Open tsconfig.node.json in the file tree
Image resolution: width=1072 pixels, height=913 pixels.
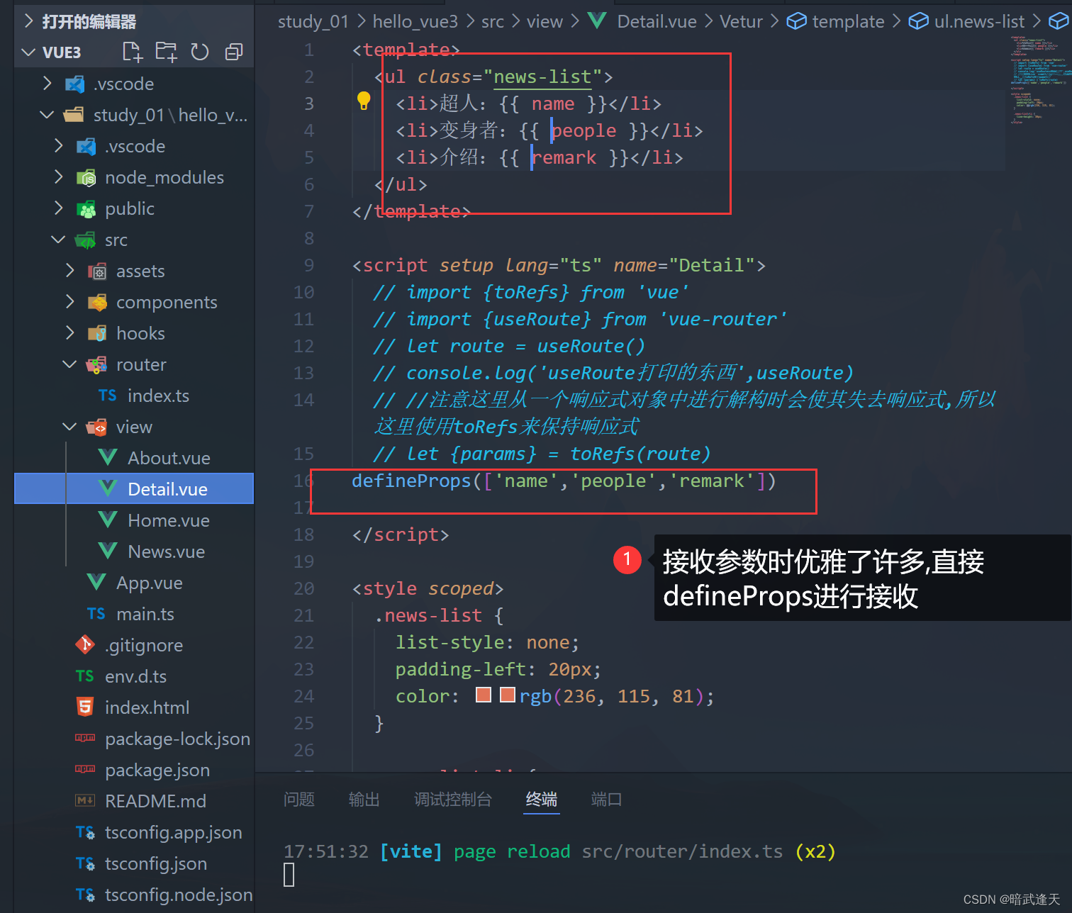coord(134,895)
